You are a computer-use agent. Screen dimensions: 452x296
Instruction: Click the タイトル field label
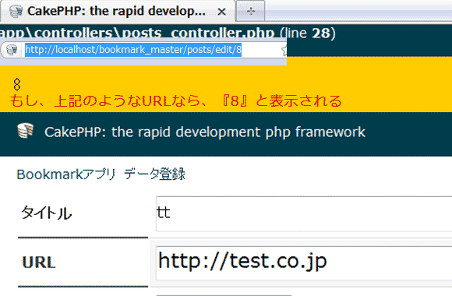coord(47,213)
